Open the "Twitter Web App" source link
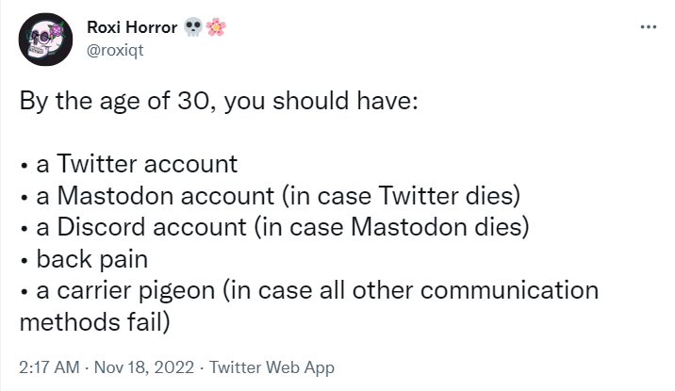This screenshot has width=675, height=391. [x=272, y=367]
